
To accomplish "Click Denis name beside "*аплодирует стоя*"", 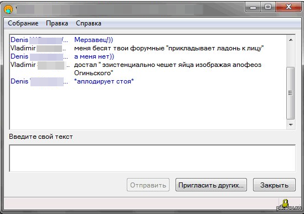I will point(19,81).
